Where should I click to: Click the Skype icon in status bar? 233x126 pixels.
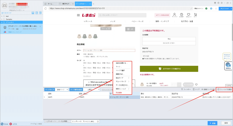(x=2, y=124)
